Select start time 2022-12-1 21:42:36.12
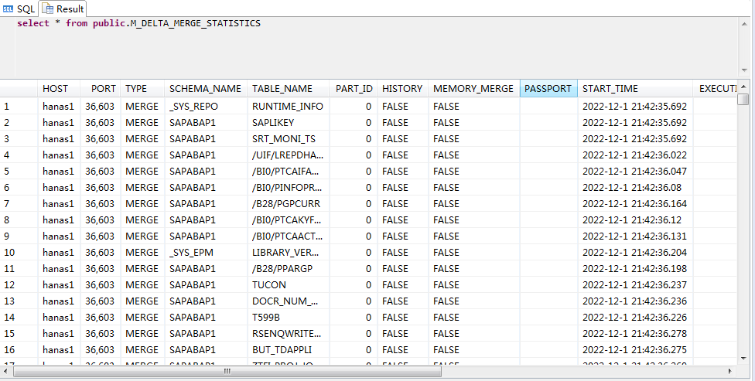The width and height of the screenshot is (755, 381). pos(635,219)
